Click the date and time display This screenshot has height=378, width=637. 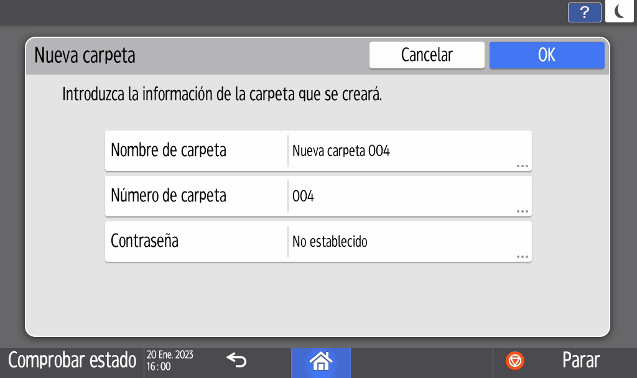170,360
